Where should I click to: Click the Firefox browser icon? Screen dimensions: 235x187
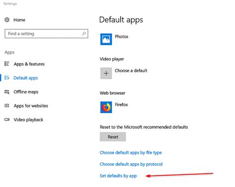106,107
